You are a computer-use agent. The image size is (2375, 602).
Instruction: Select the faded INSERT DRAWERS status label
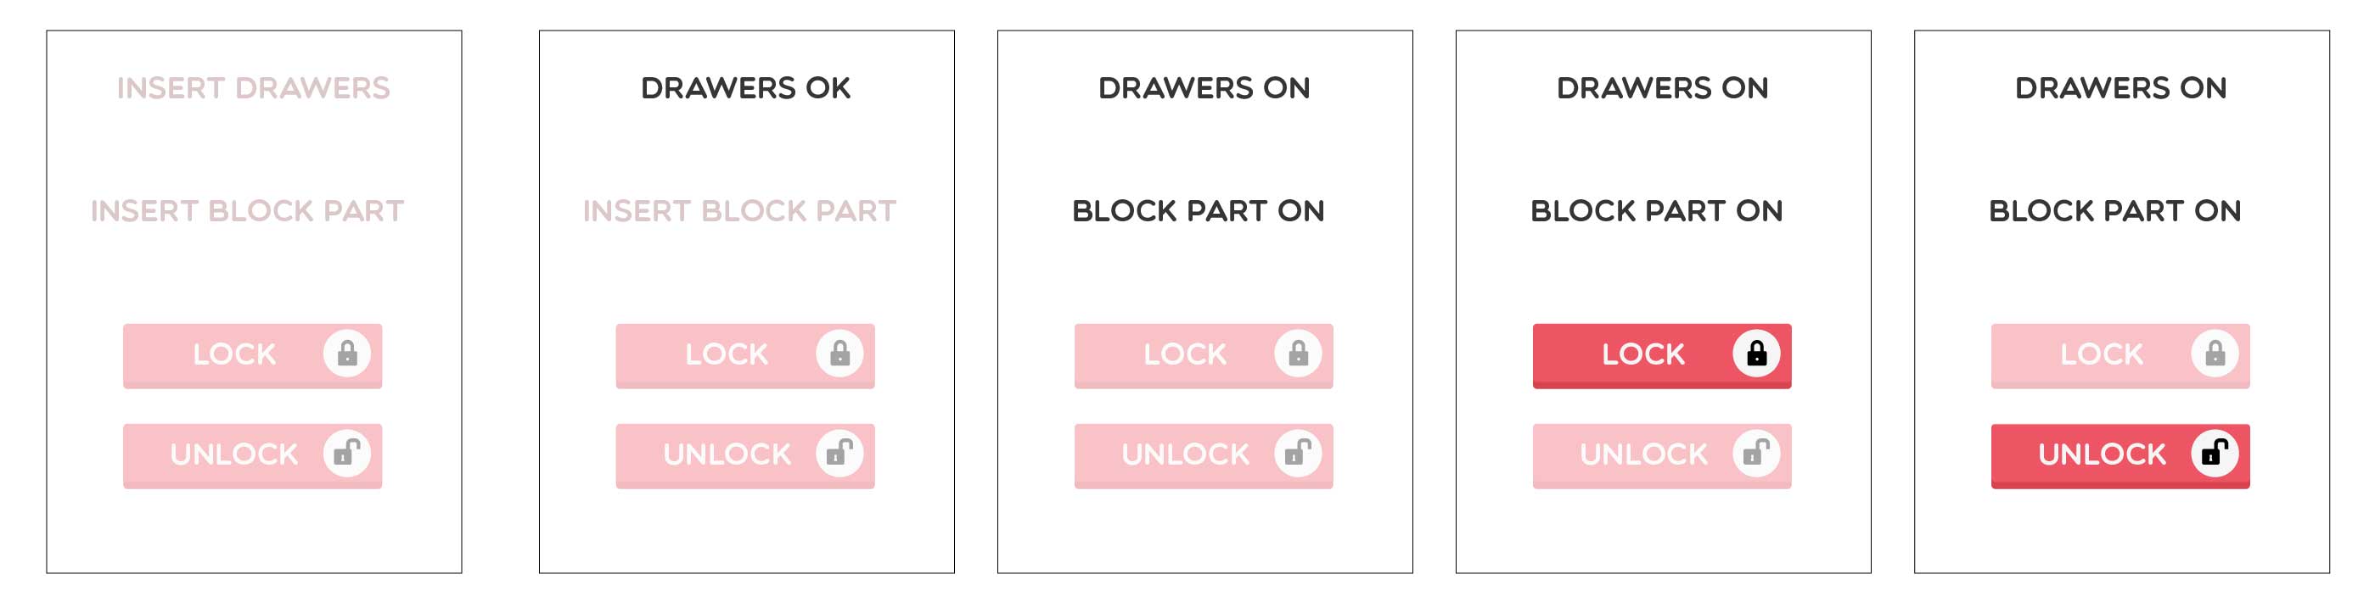coord(254,88)
